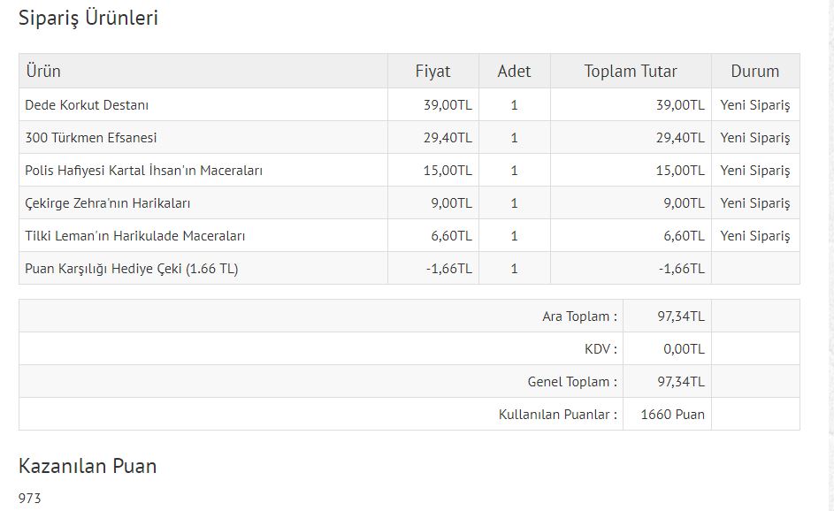Viewport: 834px width, 511px height.
Task: Select the 300 Türkmen Efsanesi row
Action: point(409,138)
